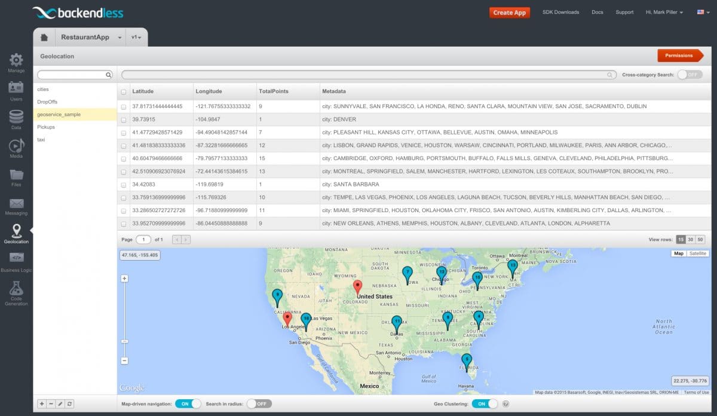This screenshot has height=416, width=717.
Task: Enable Search in radius switch
Action: click(x=259, y=404)
